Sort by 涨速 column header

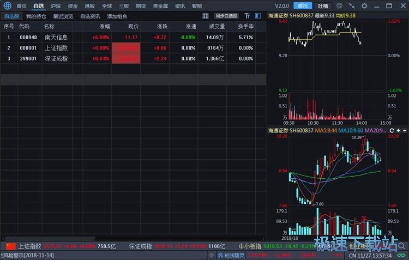(x=191, y=26)
